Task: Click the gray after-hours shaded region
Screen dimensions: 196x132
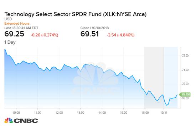Action: (154, 77)
